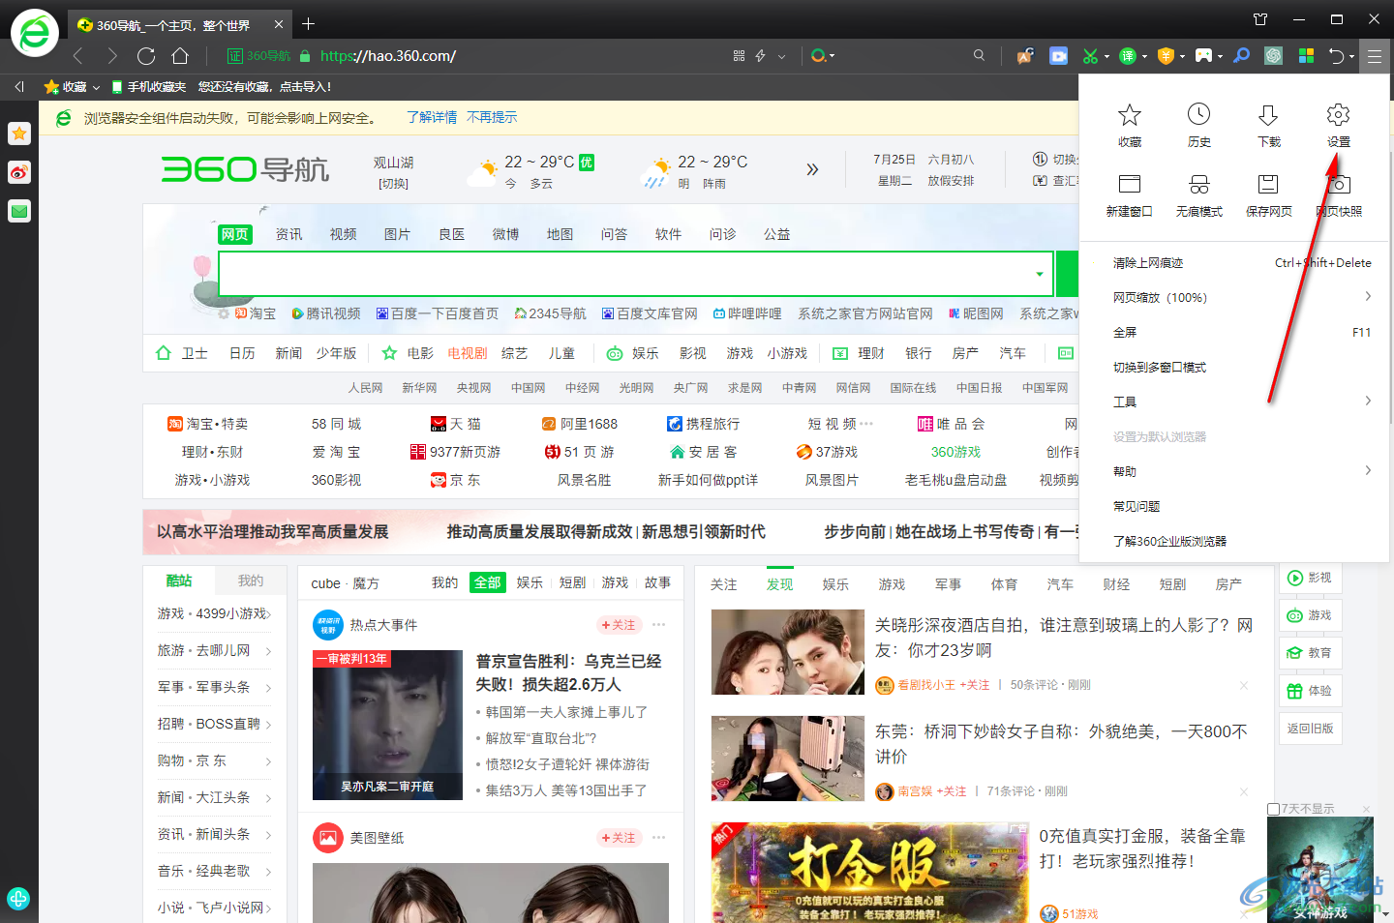Viewport: 1394px width, 923px height.
Task: Open 手机收藏夹 bookmark item
Action: coord(149,87)
